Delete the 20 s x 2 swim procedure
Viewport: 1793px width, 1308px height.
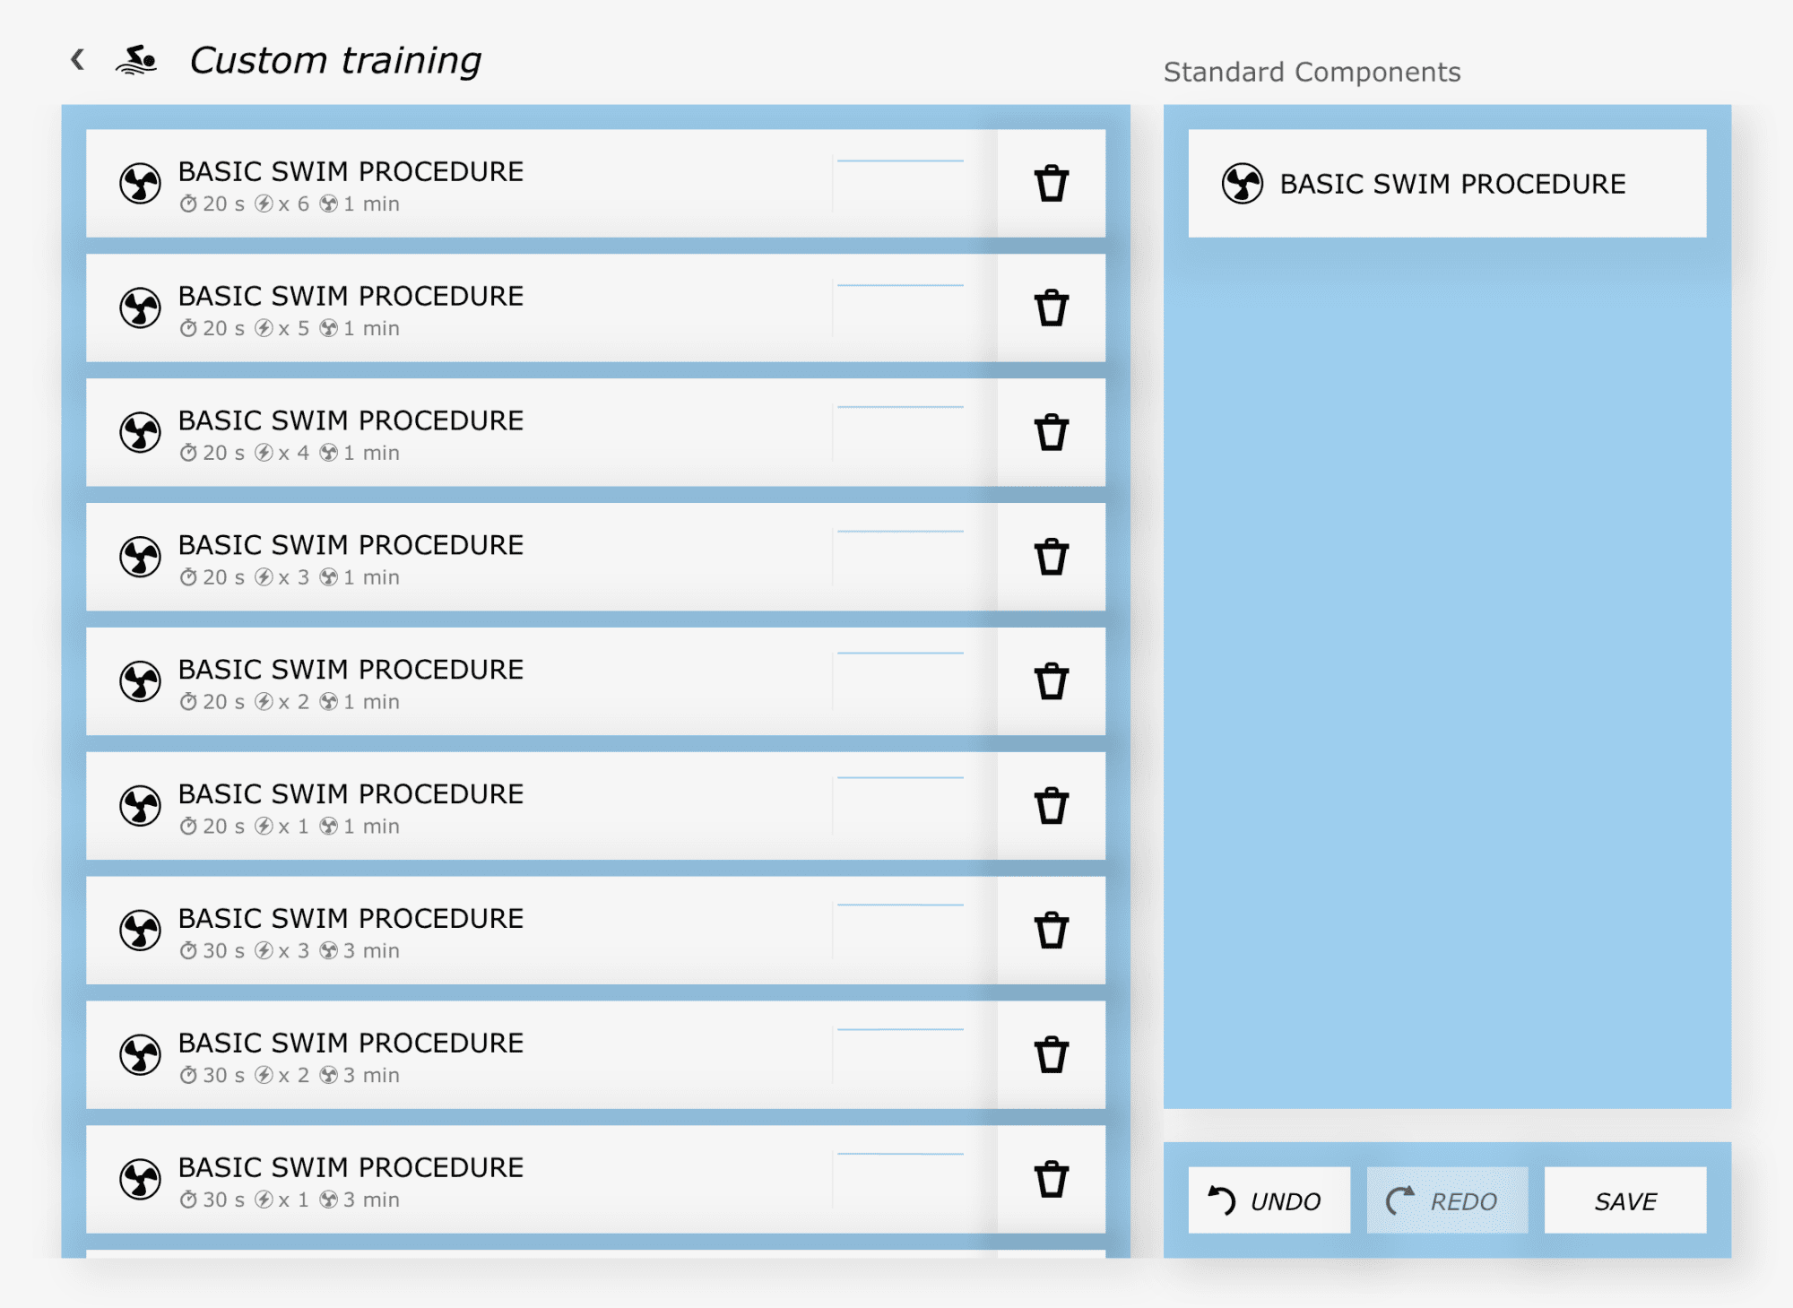[1050, 680]
